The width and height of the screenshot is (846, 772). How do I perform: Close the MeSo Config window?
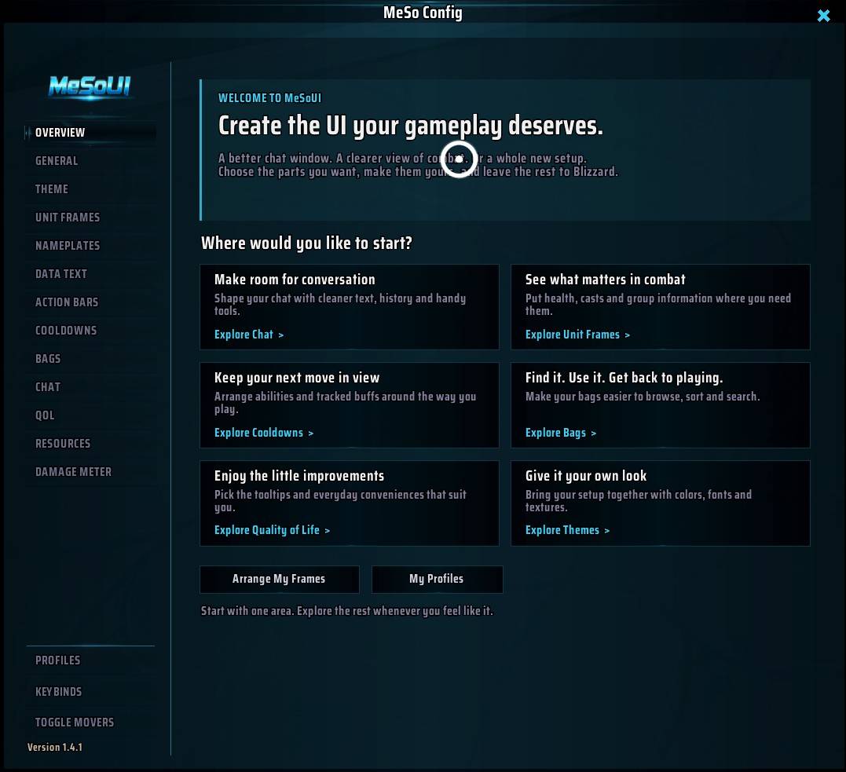[x=822, y=15]
